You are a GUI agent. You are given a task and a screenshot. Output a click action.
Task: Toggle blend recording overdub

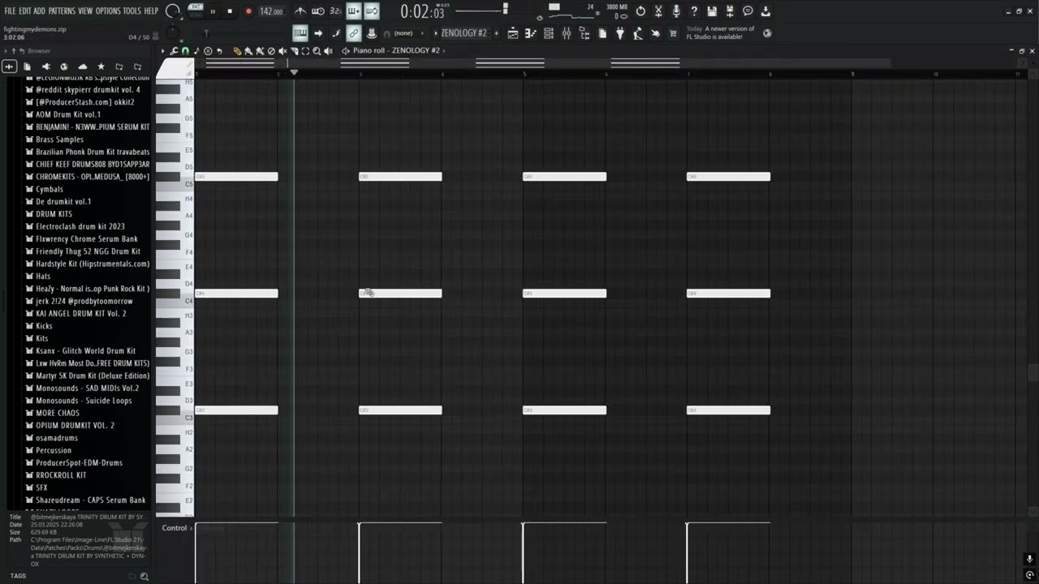tap(353, 11)
